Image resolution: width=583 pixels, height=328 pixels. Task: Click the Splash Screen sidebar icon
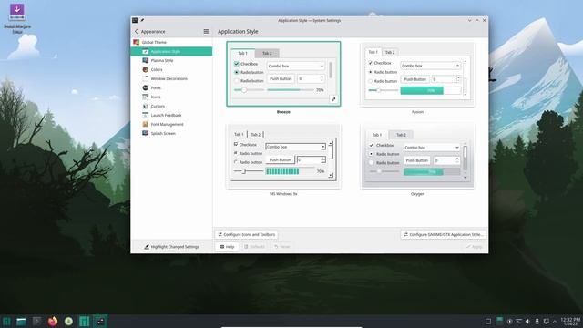pos(146,133)
